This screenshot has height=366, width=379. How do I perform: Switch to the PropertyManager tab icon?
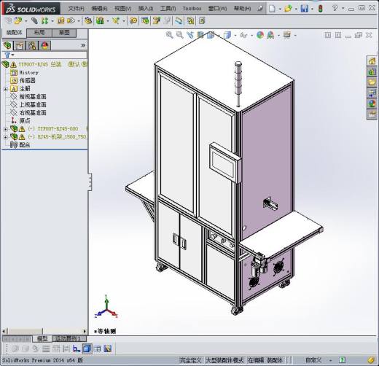tap(20, 45)
